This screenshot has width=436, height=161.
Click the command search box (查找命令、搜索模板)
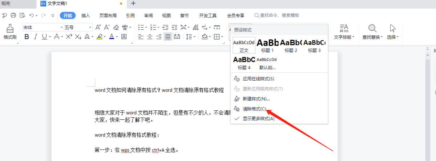tap(277, 15)
